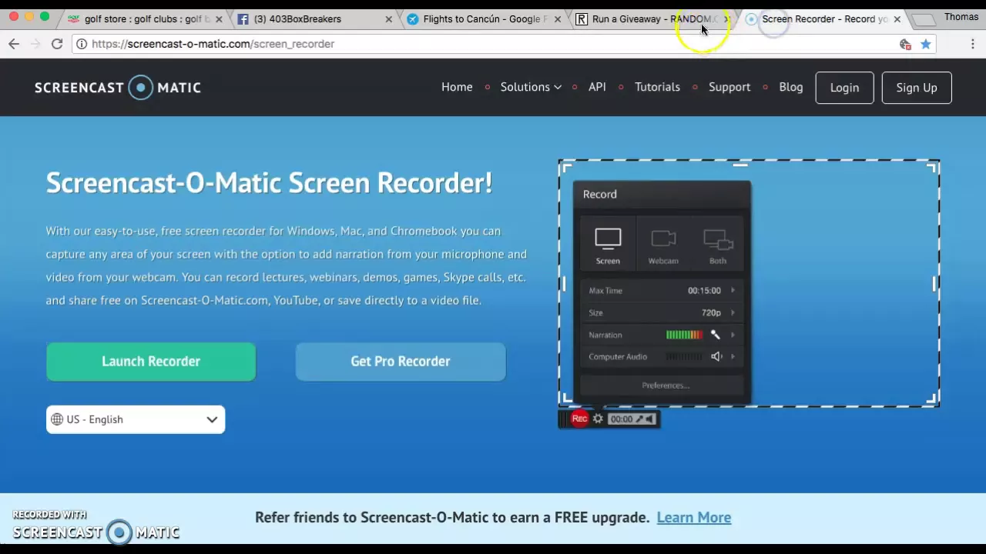Open the Tutorials nav item

click(x=657, y=87)
